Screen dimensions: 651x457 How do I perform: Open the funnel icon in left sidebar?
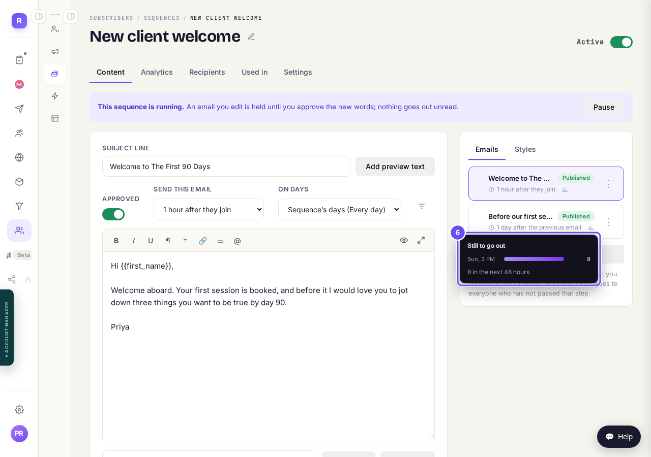pyautogui.click(x=19, y=206)
